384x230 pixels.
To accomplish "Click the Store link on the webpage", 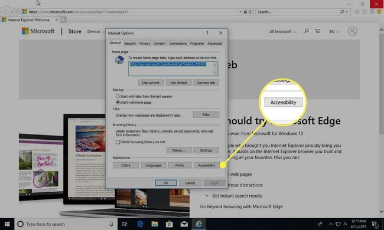I will pyautogui.click(x=74, y=31).
